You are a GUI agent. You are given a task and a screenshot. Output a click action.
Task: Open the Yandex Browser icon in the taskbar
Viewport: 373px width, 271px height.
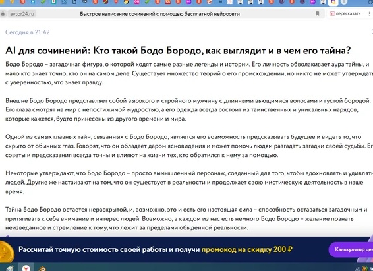(26, 268)
